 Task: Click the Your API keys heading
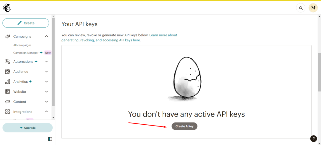pos(79,24)
